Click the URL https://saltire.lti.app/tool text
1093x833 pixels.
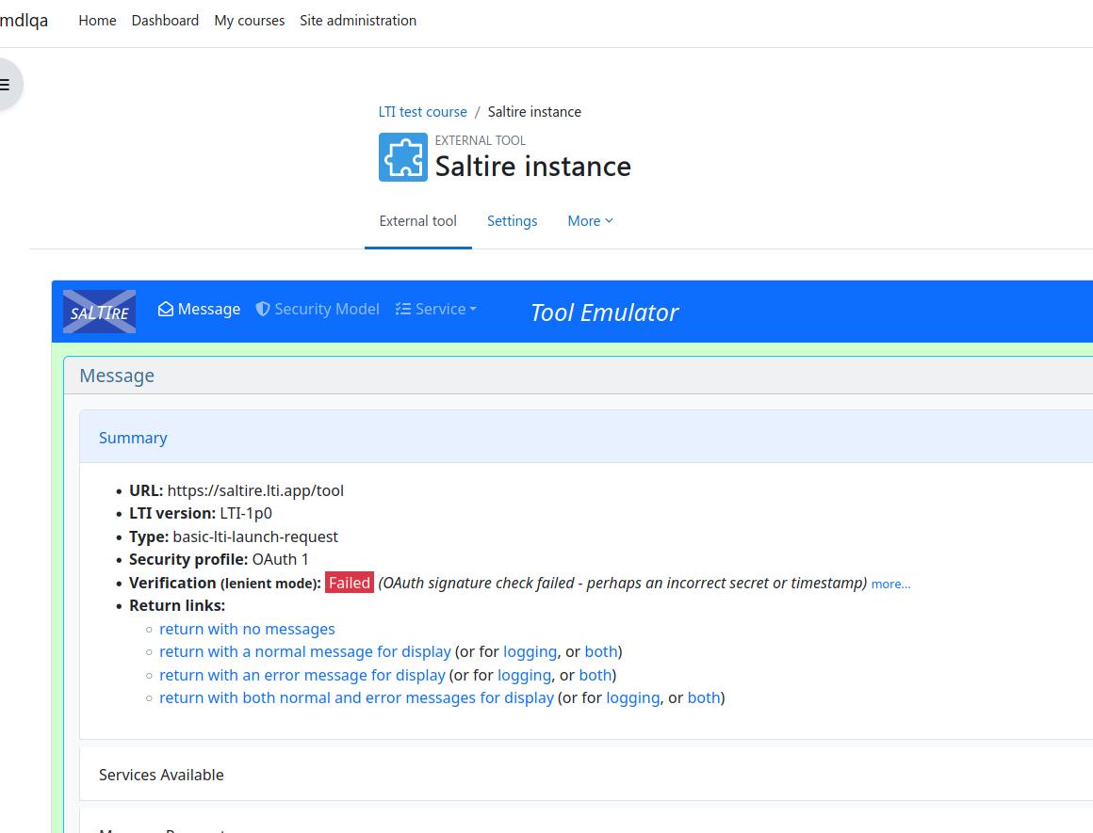[x=255, y=490]
